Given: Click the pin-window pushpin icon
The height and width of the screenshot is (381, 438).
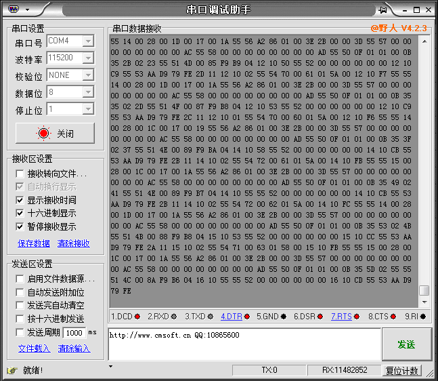Looking at the screenshot, I should (x=382, y=10).
